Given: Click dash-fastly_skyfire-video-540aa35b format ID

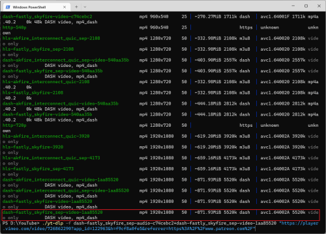Looking at the screenshot, I should [48, 114].
